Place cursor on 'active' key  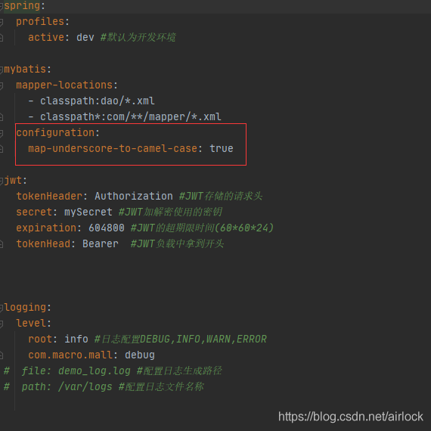coord(46,37)
